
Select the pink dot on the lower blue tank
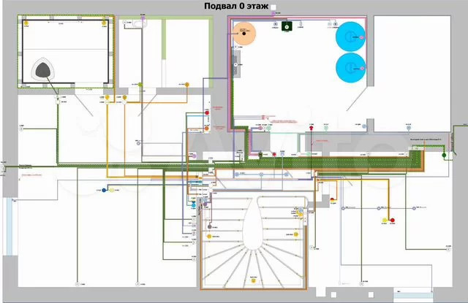click(362, 69)
